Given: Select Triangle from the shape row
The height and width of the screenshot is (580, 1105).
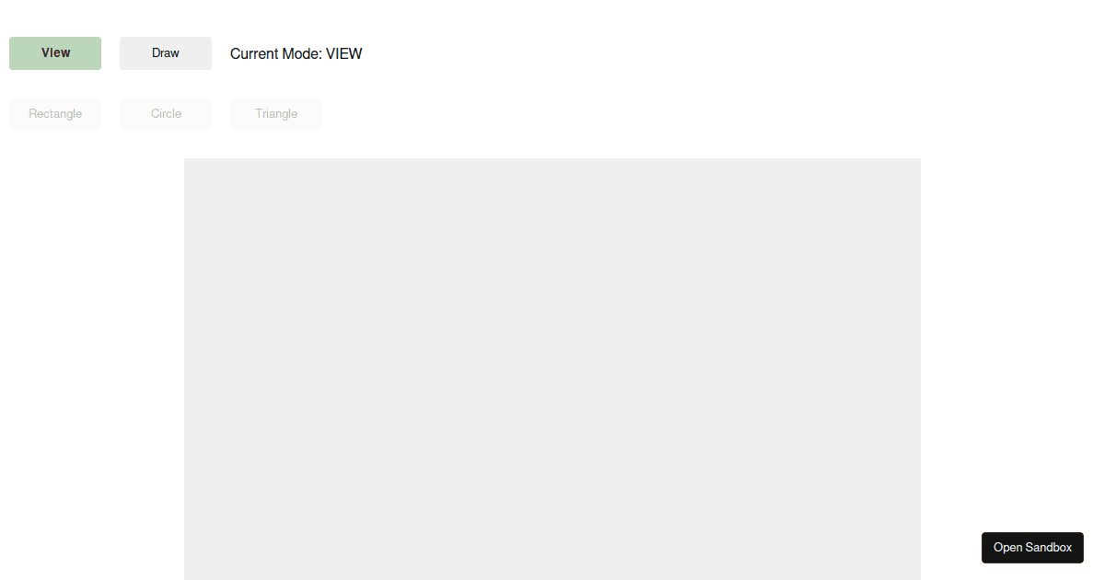Looking at the screenshot, I should click(276, 114).
